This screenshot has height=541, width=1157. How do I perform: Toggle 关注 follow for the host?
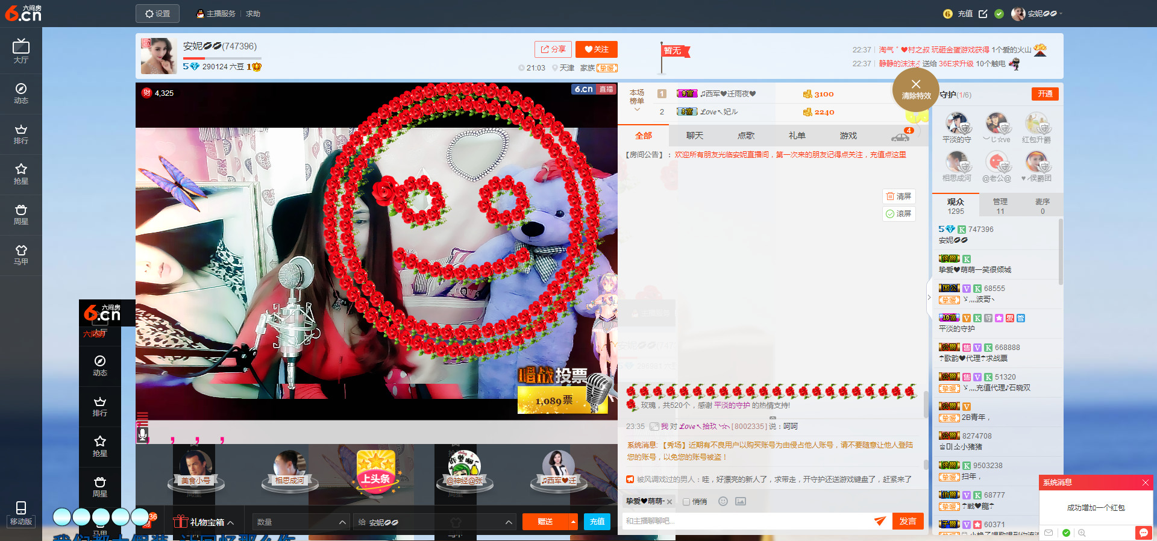[x=597, y=49]
